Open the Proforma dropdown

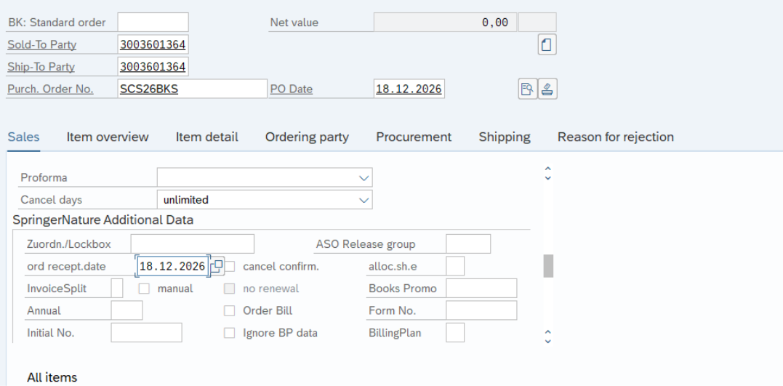[x=364, y=178]
